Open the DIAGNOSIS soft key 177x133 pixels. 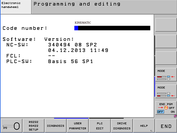click(56, 126)
